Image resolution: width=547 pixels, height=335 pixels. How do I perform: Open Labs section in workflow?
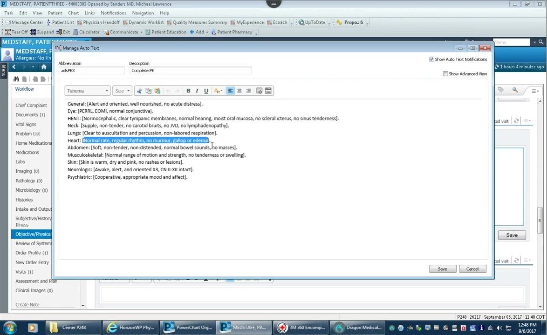coord(20,161)
